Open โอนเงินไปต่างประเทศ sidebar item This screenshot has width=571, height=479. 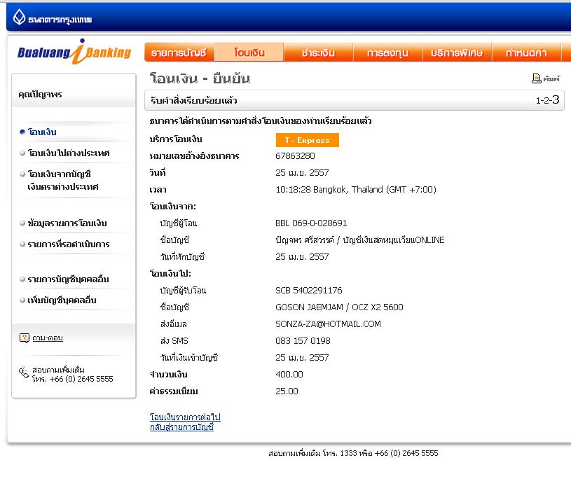point(69,153)
